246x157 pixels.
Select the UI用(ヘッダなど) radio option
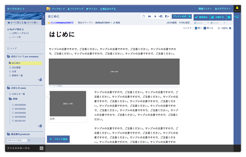pyautogui.click(x=10, y=33)
